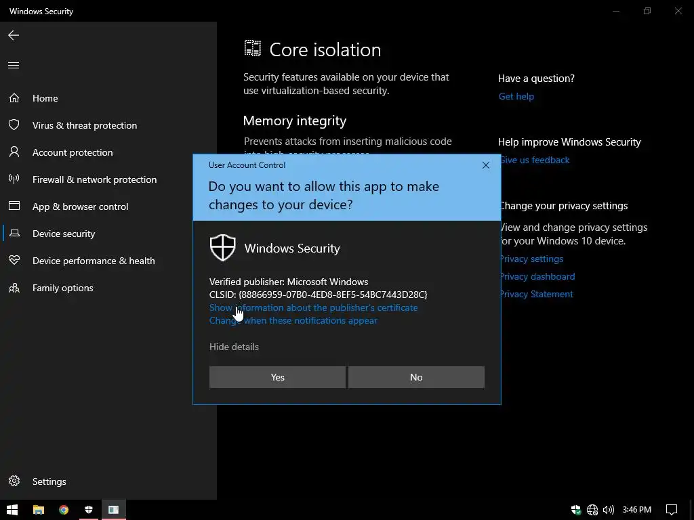Click the Settings gear icon
The image size is (694, 520).
[14, 481]
